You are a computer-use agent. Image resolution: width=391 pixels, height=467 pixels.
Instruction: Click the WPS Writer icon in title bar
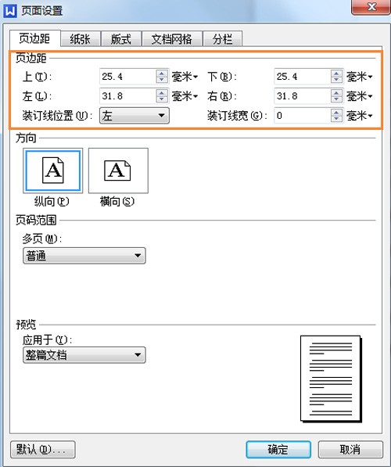coord(10,11)
